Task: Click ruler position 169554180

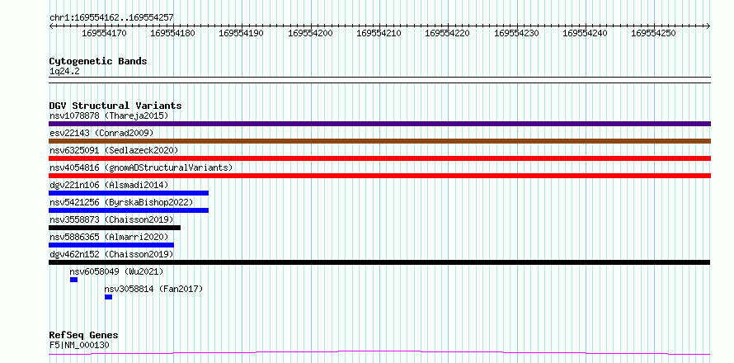Action: (x=172, y=33)
